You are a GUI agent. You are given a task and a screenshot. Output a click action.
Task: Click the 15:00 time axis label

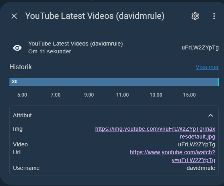tap(189, 95)
